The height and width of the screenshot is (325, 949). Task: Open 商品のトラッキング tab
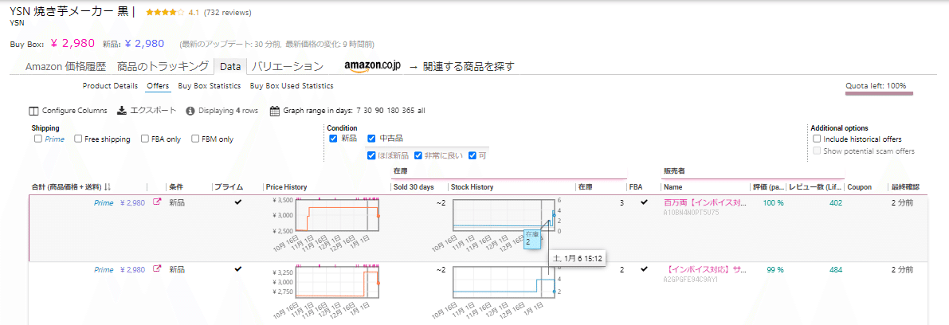point(163,67)
